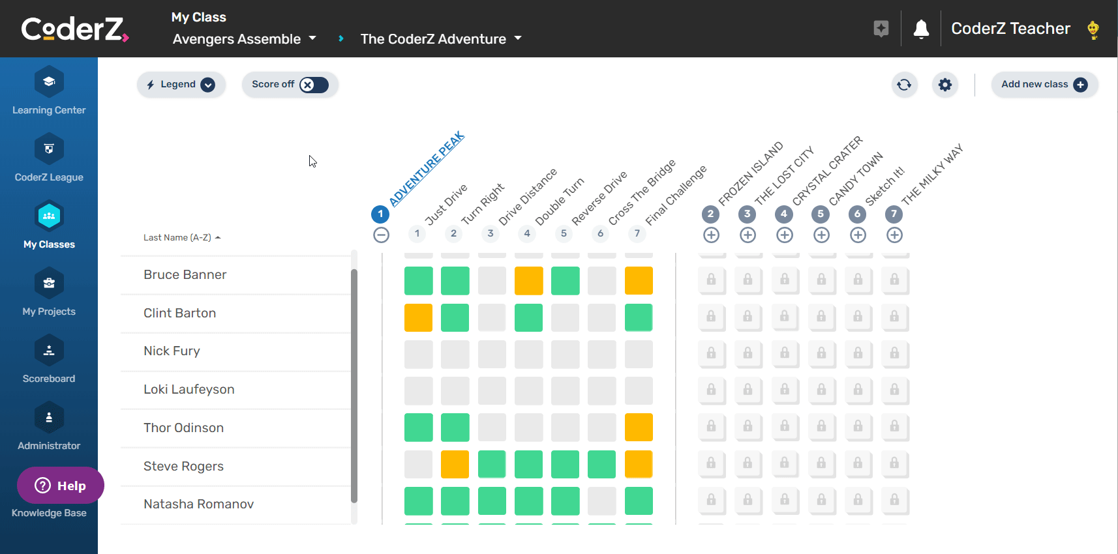This screenshot has height=554, width=1118.
Task: Open class settings gear icon
Action: point(945,85)
